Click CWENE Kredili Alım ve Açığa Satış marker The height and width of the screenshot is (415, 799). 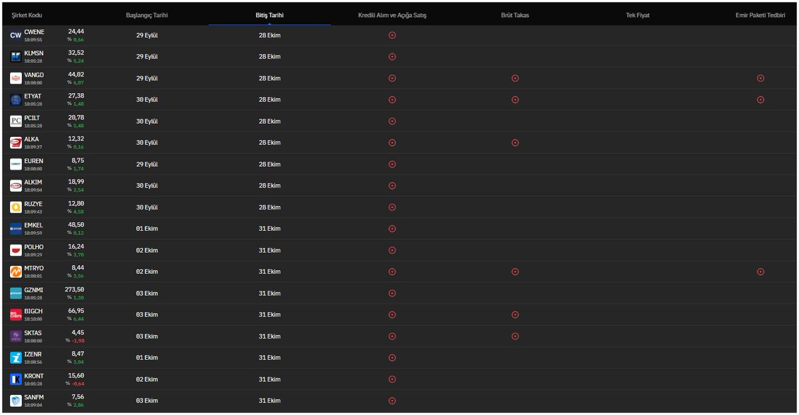pos(392,35)
